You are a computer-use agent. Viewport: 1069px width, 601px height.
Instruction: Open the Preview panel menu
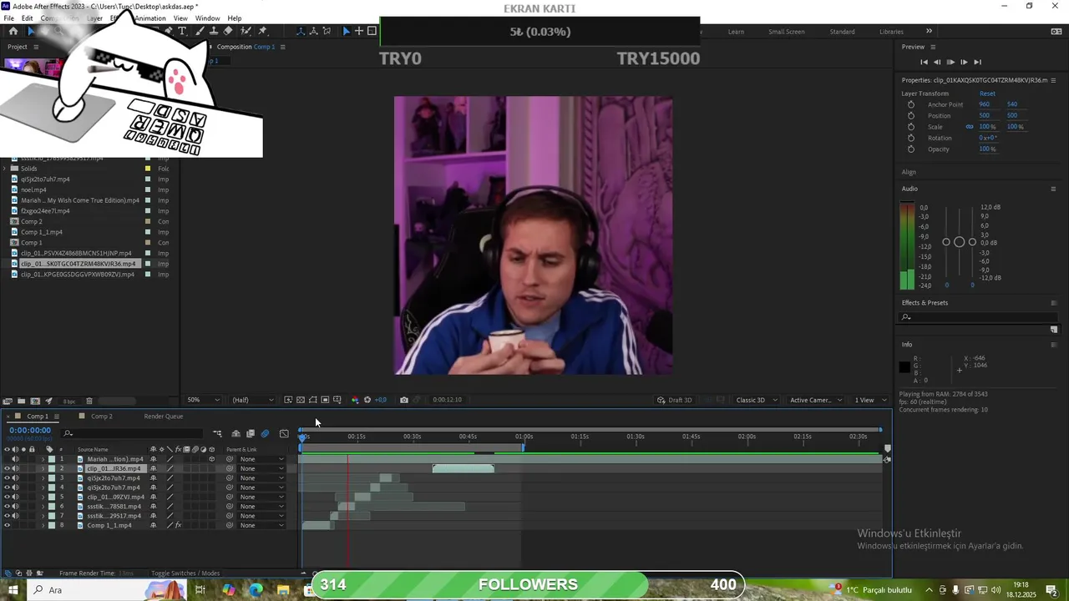[x=933, y=47]
